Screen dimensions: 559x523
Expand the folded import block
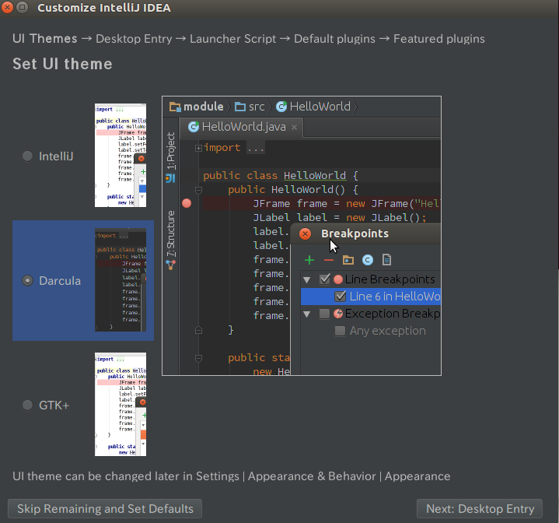[198, 148]
